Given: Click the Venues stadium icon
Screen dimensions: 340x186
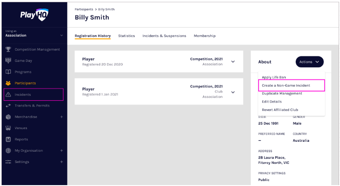Looking at the screenshot, I should click(8, 128).
